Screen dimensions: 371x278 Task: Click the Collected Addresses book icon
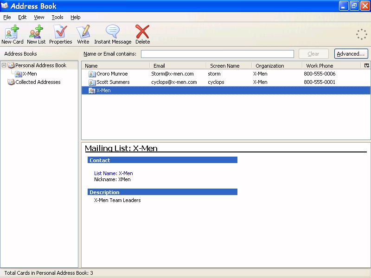pyautogui.click(x=11, y=82)
